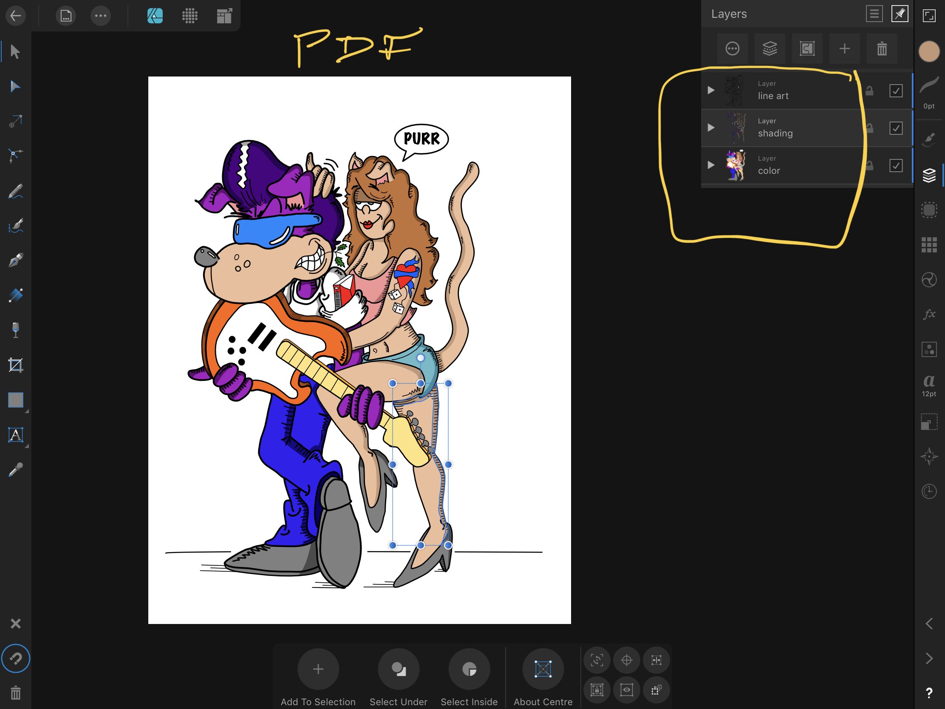The width and height of the screenshot is (945, 709).
Task: Open the Text studio showing 12pt
Action: (929, 386)
